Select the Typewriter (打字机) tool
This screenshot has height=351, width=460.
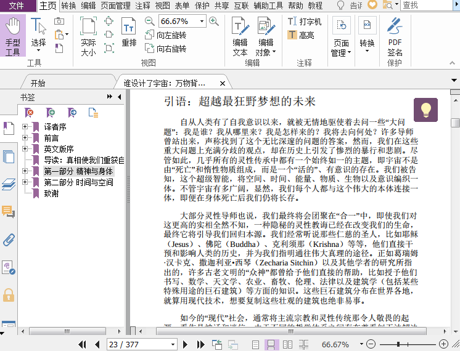pyautogui.click(x=305, y=22)
